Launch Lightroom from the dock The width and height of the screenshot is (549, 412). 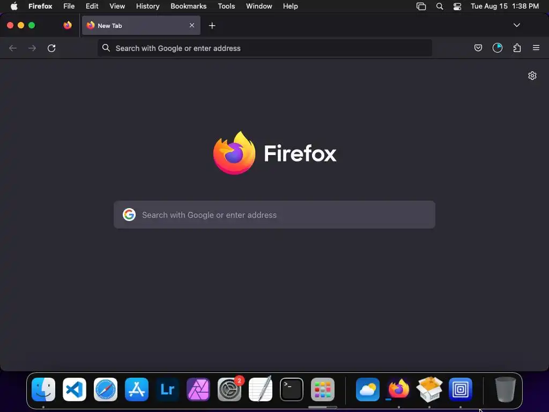(x=167, y=389)
